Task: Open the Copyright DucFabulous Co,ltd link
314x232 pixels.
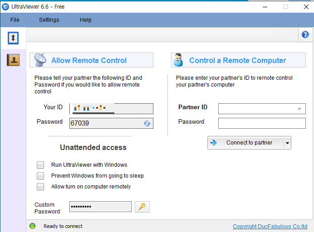Action: point(270,227)
